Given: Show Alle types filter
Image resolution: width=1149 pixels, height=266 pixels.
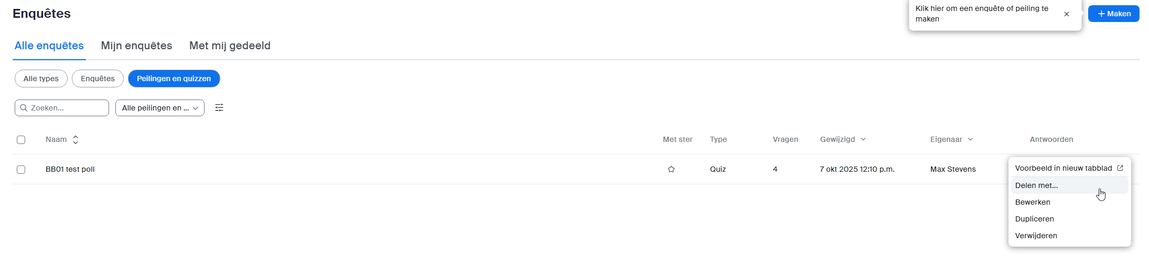Looking at the screenshot, I should coord(41,79).
